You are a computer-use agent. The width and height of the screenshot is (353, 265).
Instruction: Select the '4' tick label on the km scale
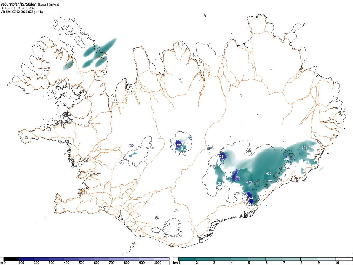pos(231,263)
